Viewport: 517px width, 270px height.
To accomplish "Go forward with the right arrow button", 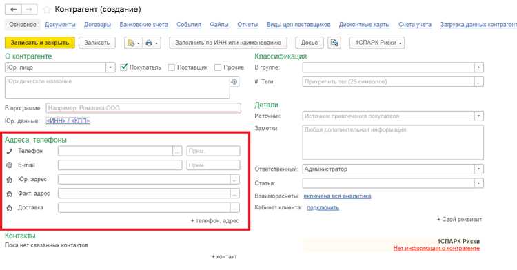I will click(30, 10).
